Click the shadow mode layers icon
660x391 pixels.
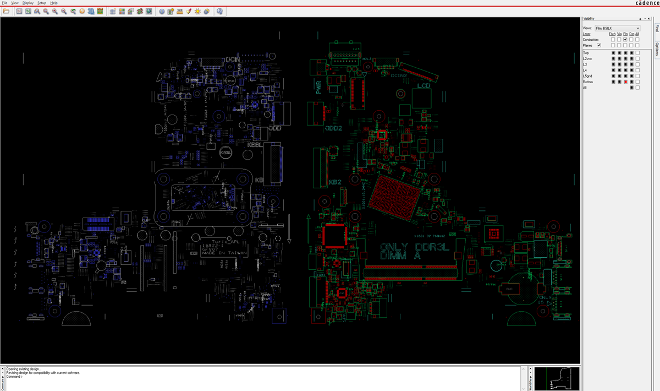point(131,11)
